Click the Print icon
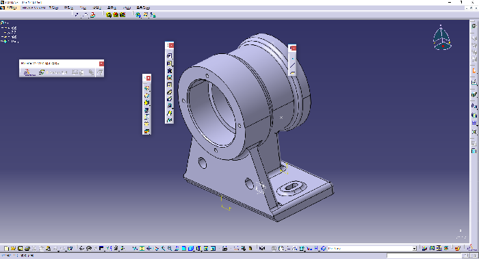479x259 pixels. [x=27, y=249]
